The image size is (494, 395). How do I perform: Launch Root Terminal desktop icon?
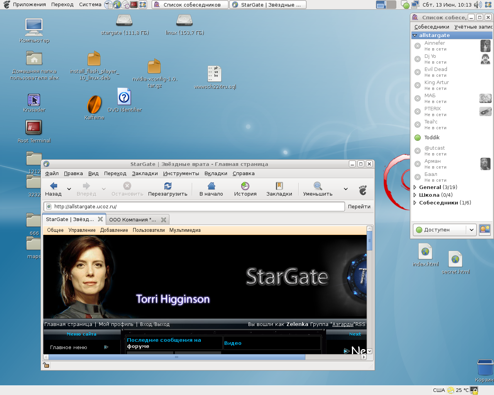(34, 128)
